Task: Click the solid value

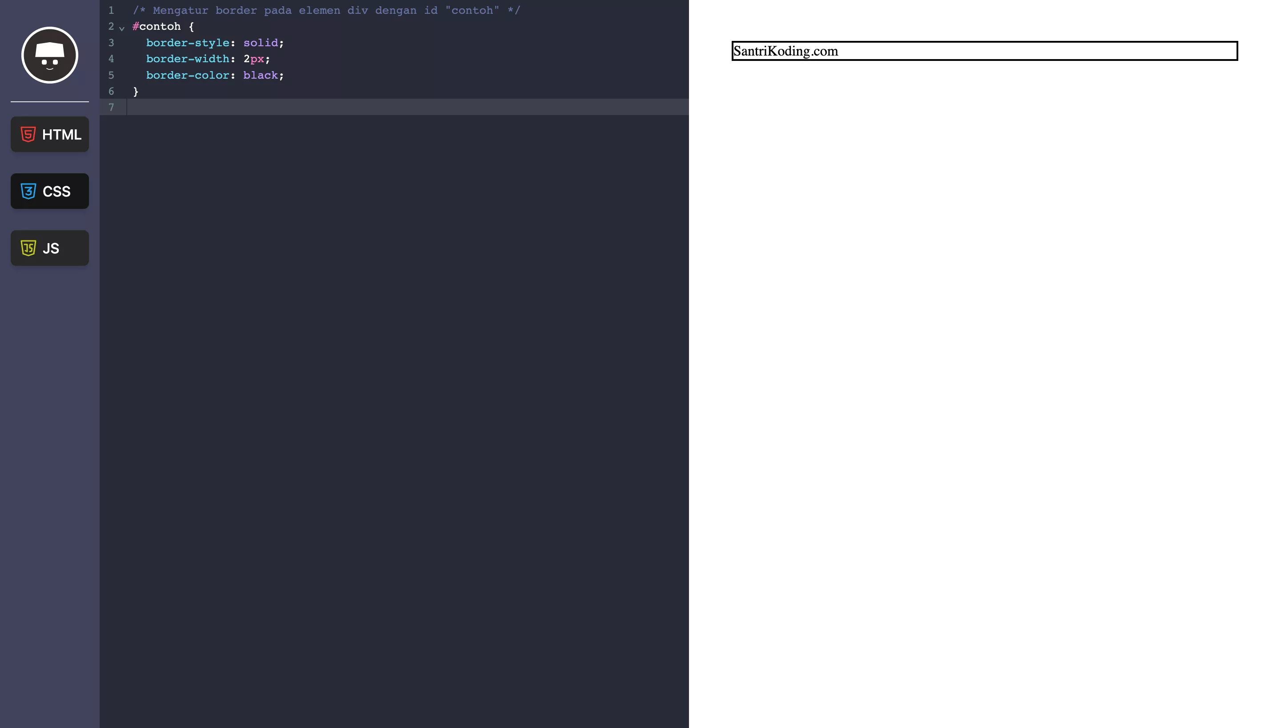Action: click(x=260, y=43)
